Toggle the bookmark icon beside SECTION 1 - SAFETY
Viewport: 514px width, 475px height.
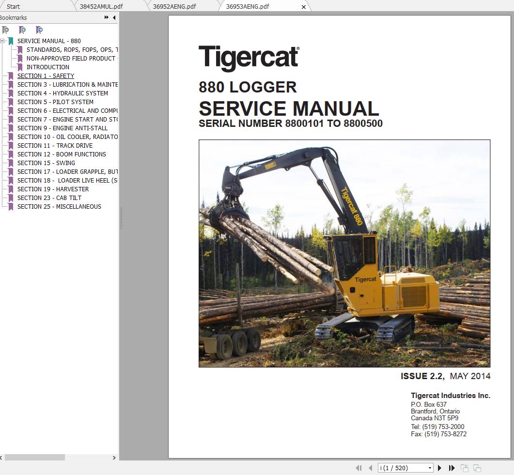point(11,76)
